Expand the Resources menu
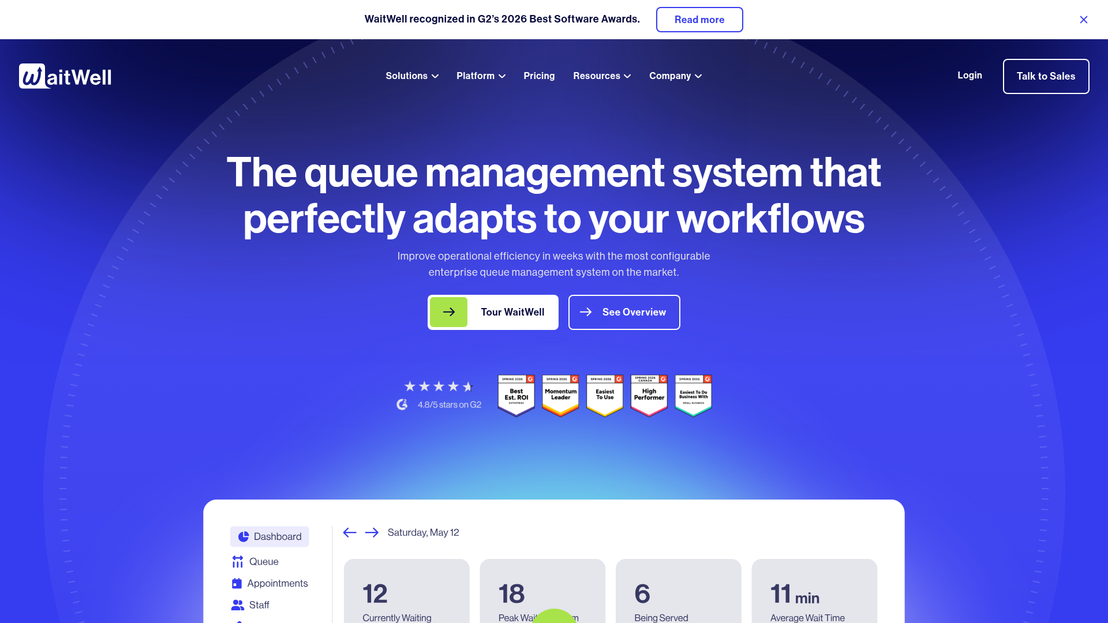The image size is (1108, 623). pyautogui.click(x=602, y=76)
